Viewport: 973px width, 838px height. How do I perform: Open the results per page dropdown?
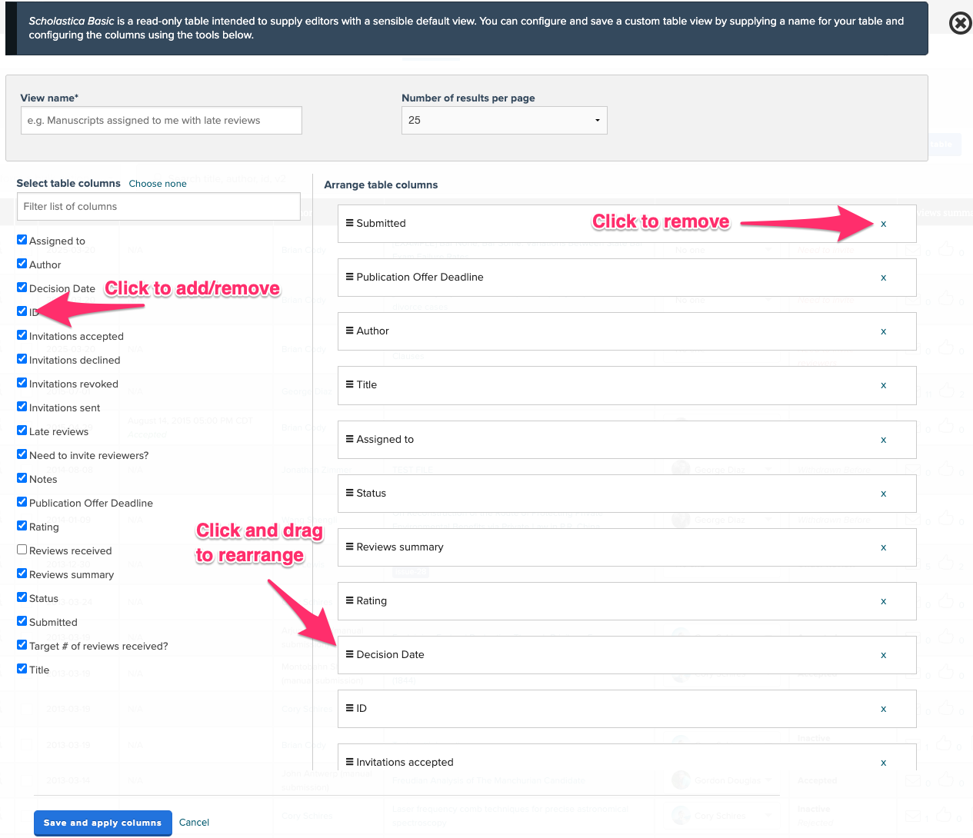505,121
